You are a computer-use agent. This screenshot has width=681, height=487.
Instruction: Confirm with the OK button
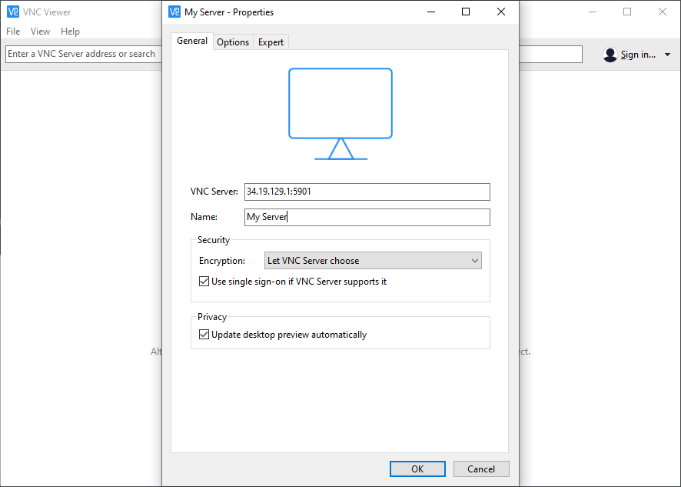coord(417,469)
